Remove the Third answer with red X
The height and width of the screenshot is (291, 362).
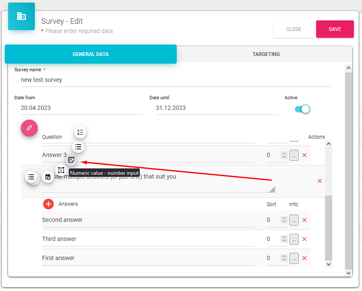click(304, 239)
